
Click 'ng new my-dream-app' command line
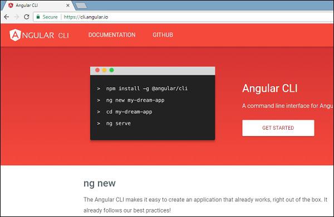coord(135,100)
